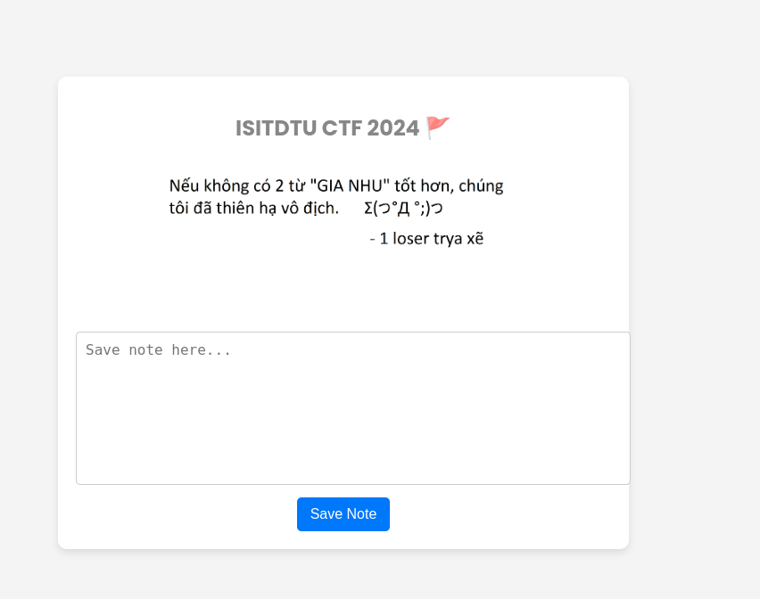Focus the large note text area
Image resolution: width=760 pixels, height=599 pixels.
(x=353, y=407)
